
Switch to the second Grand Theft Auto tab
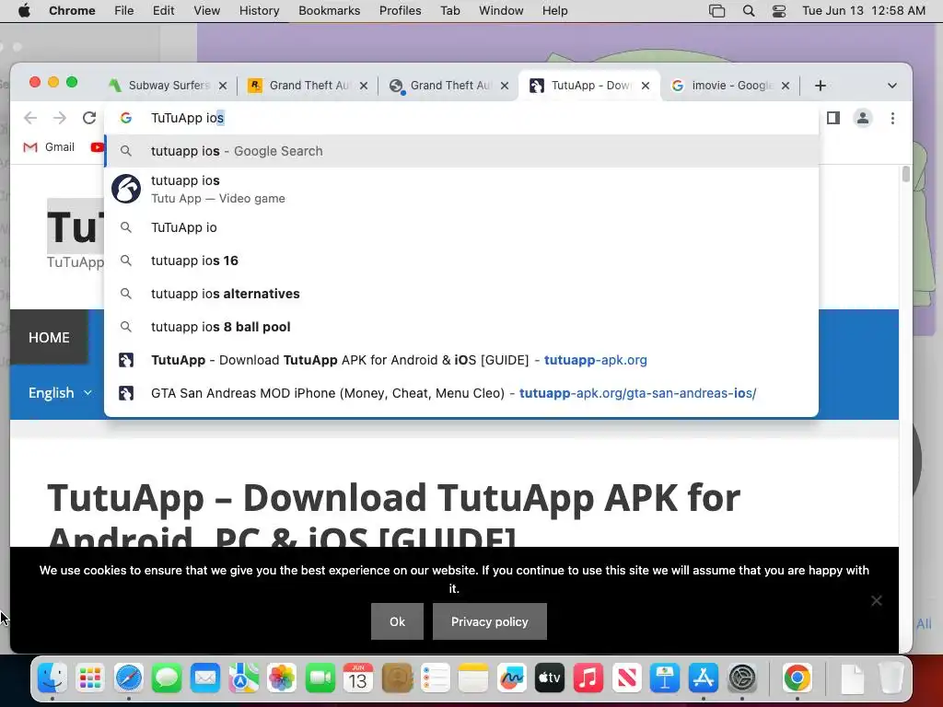449,86
